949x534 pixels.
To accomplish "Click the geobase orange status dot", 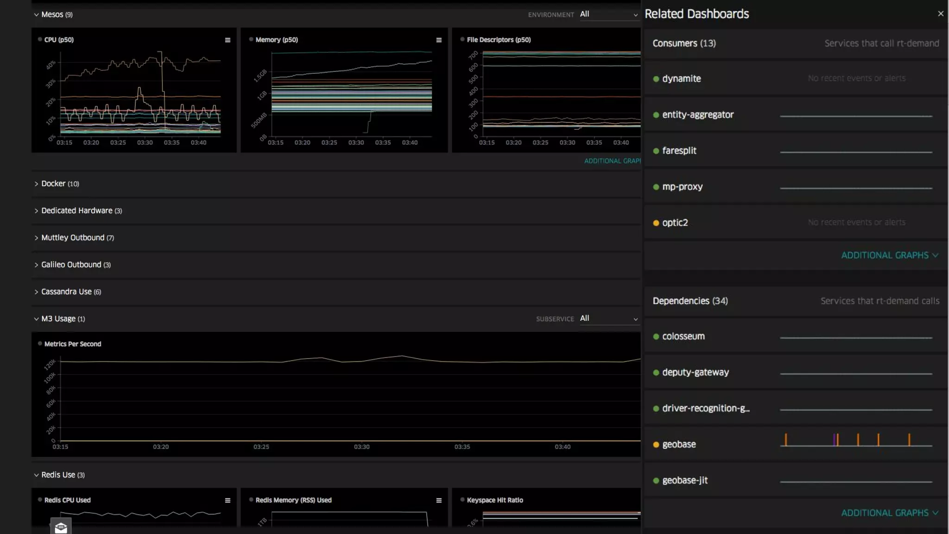I will pyautogui.click(x=656, y=445).
